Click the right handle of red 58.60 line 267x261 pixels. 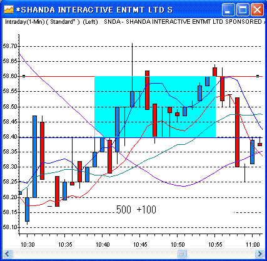point(258,76)
